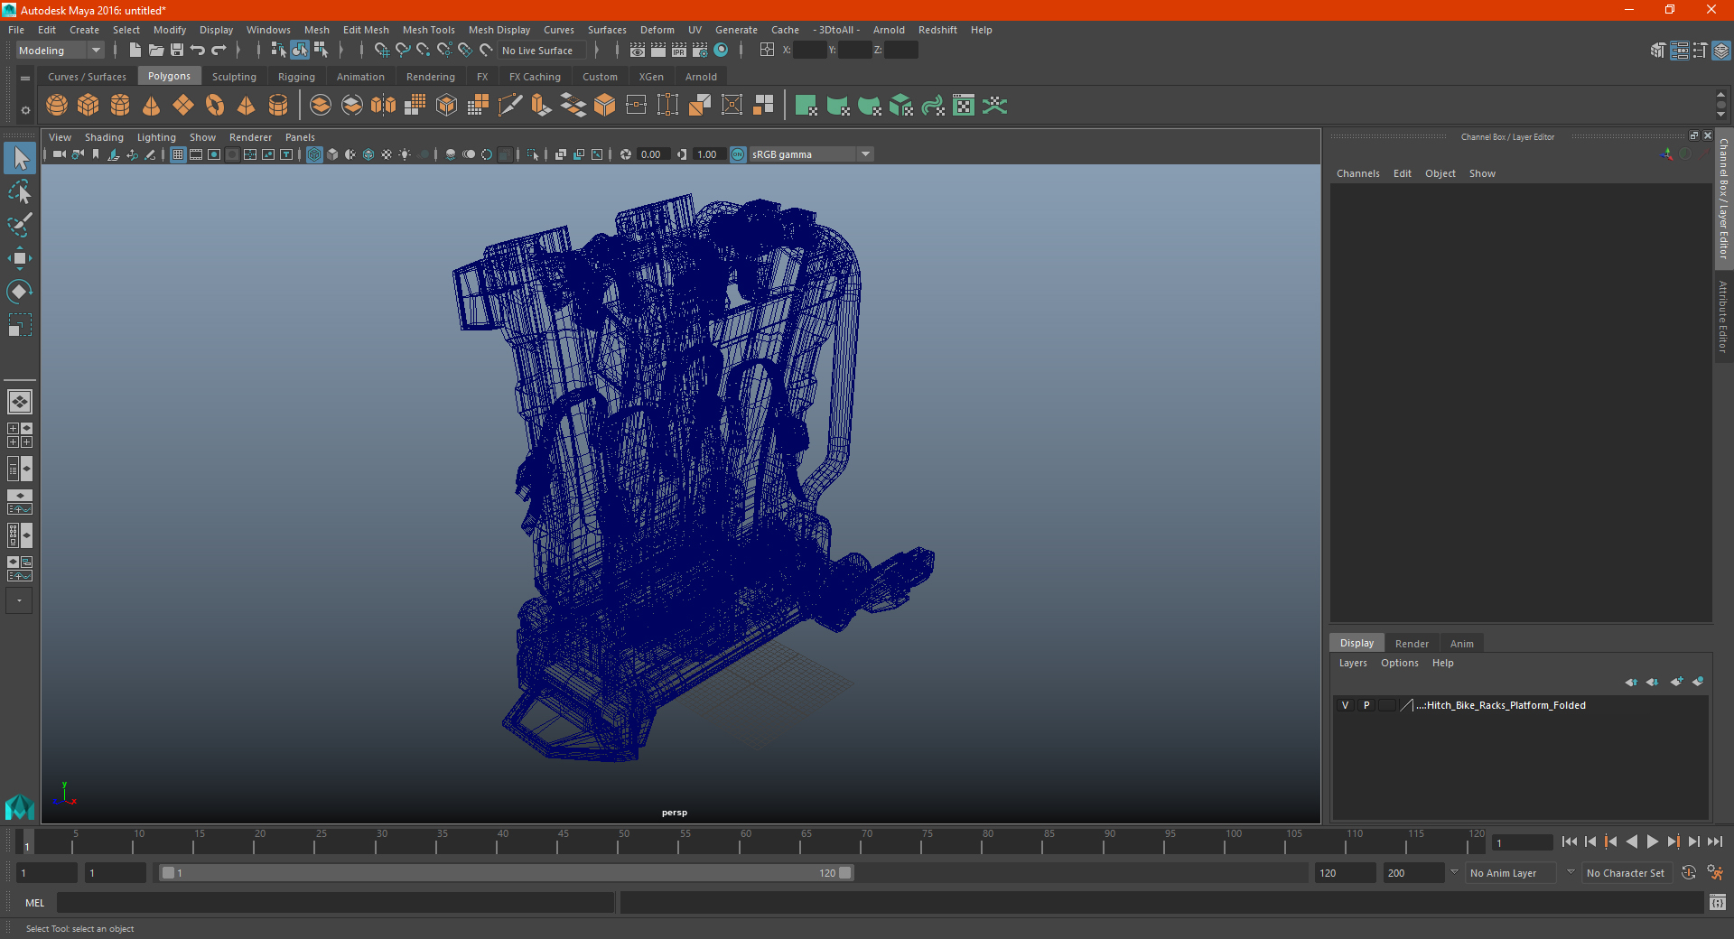Open the shelf options gear menu
The image size is (1734, 939).
click(x=25, y=110)
